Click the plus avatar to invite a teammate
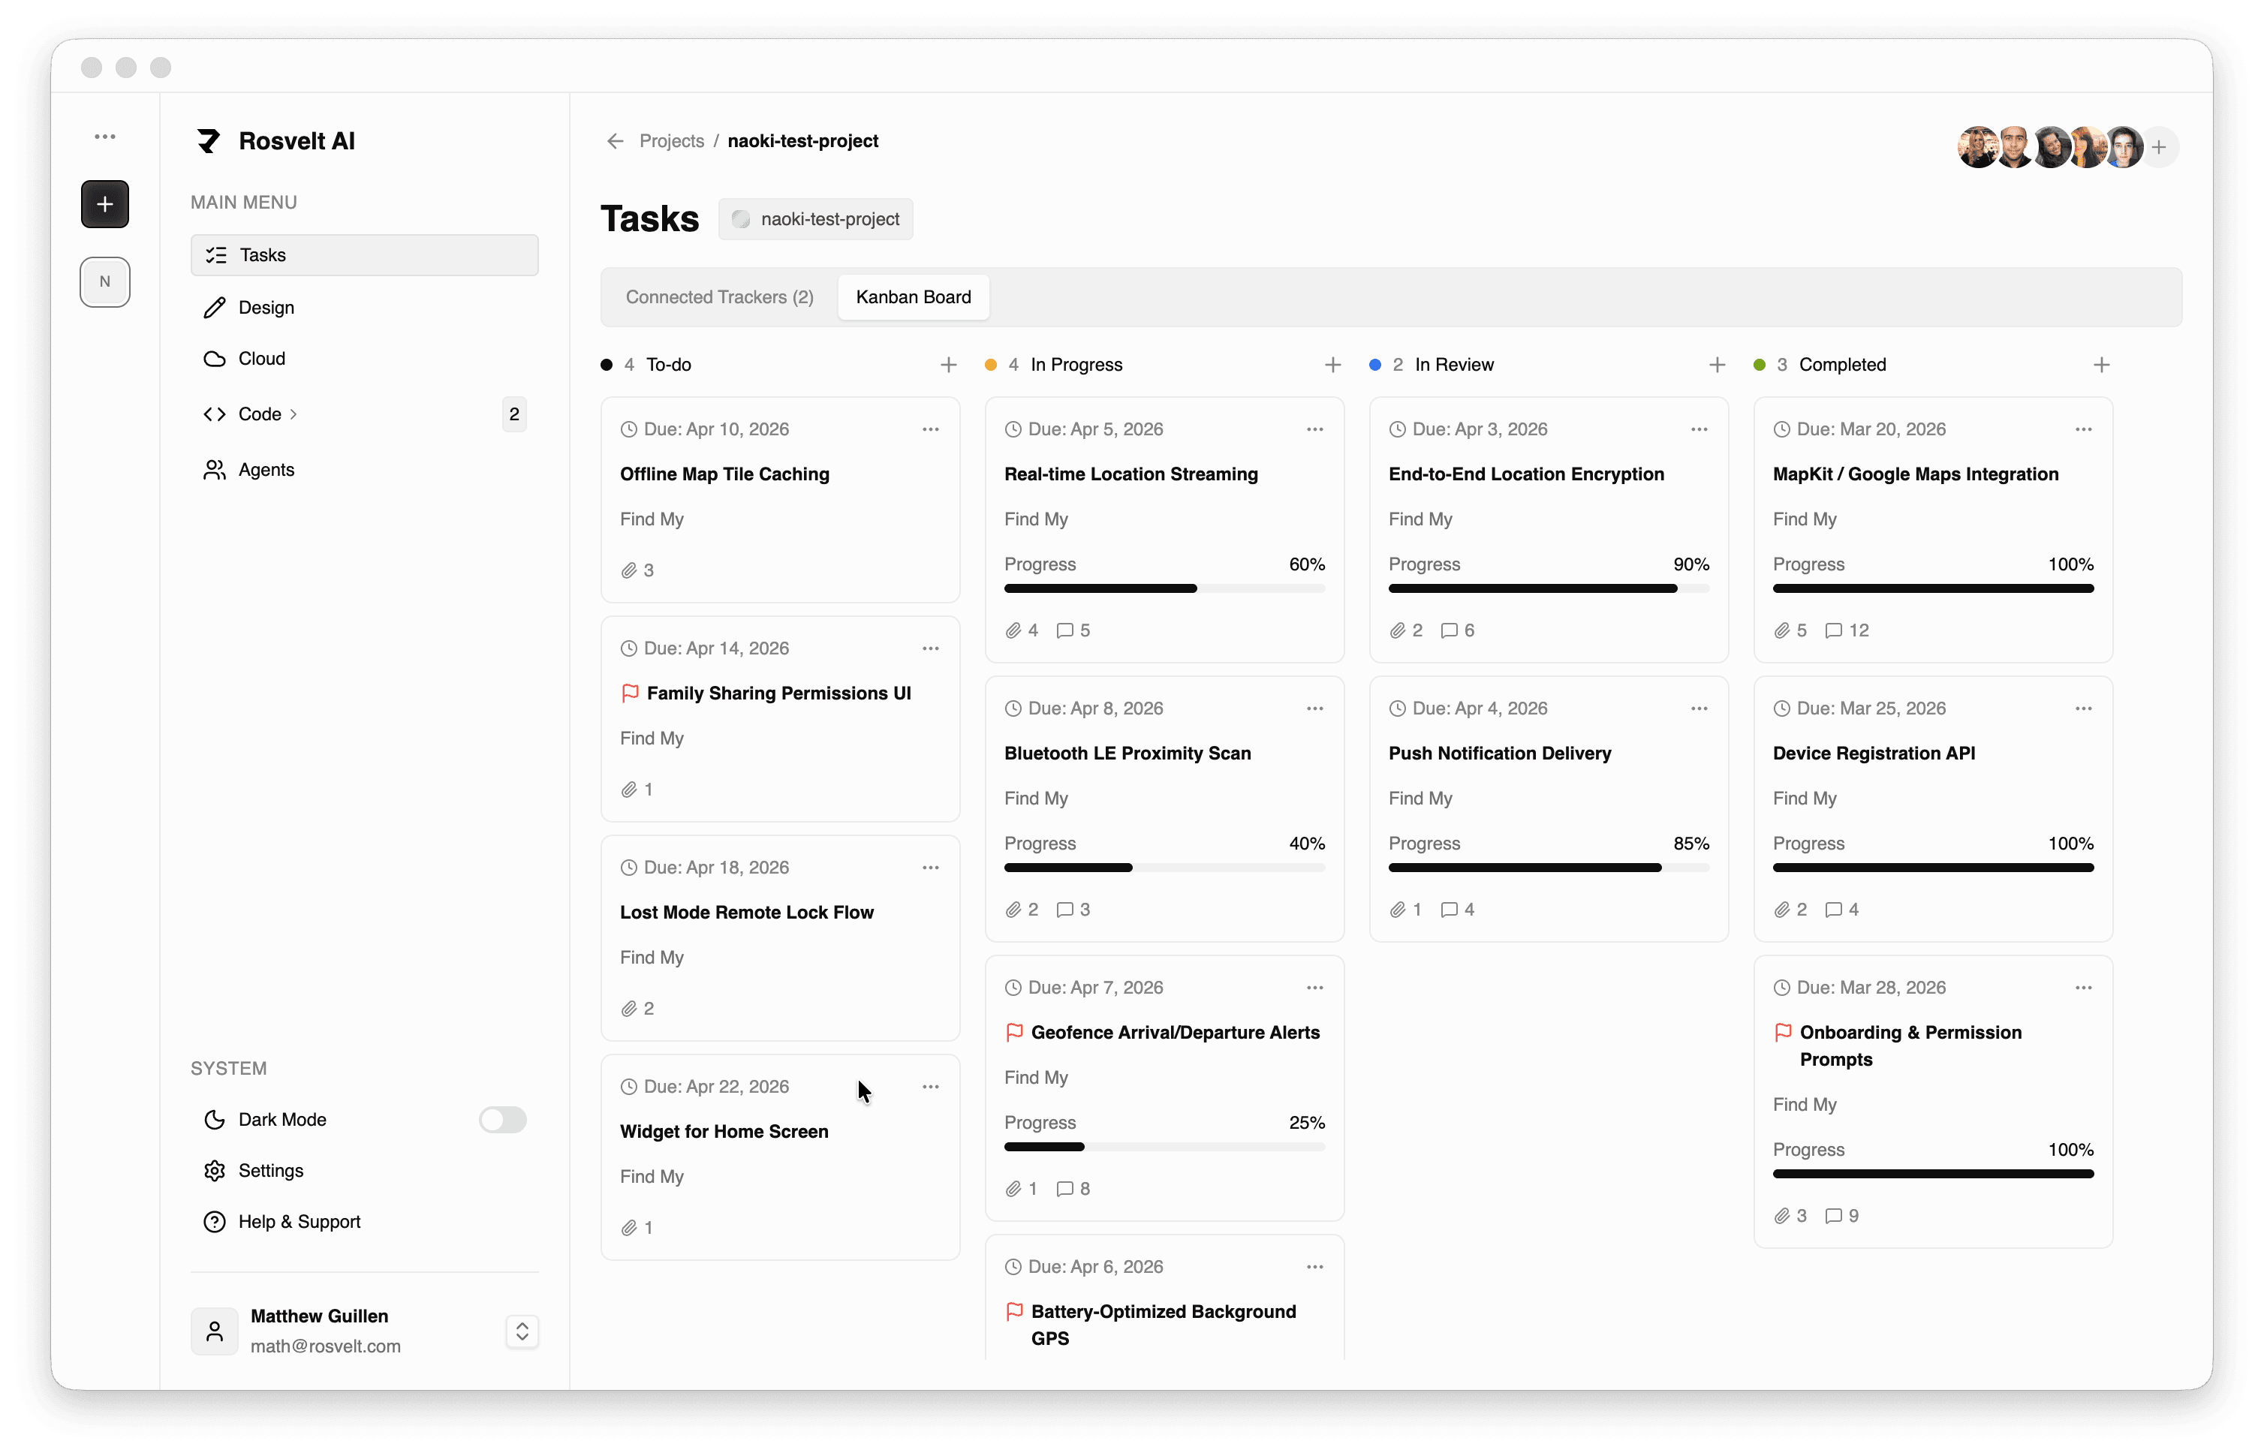This screenshot has width=2264, height=1453. click(2159, 146)
